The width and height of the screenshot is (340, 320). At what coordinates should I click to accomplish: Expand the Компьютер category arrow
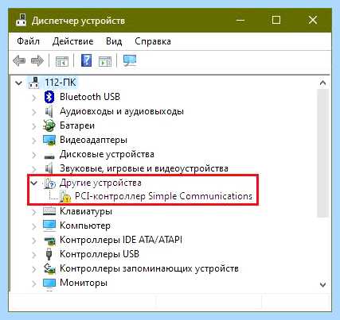(x=33, y=226)
